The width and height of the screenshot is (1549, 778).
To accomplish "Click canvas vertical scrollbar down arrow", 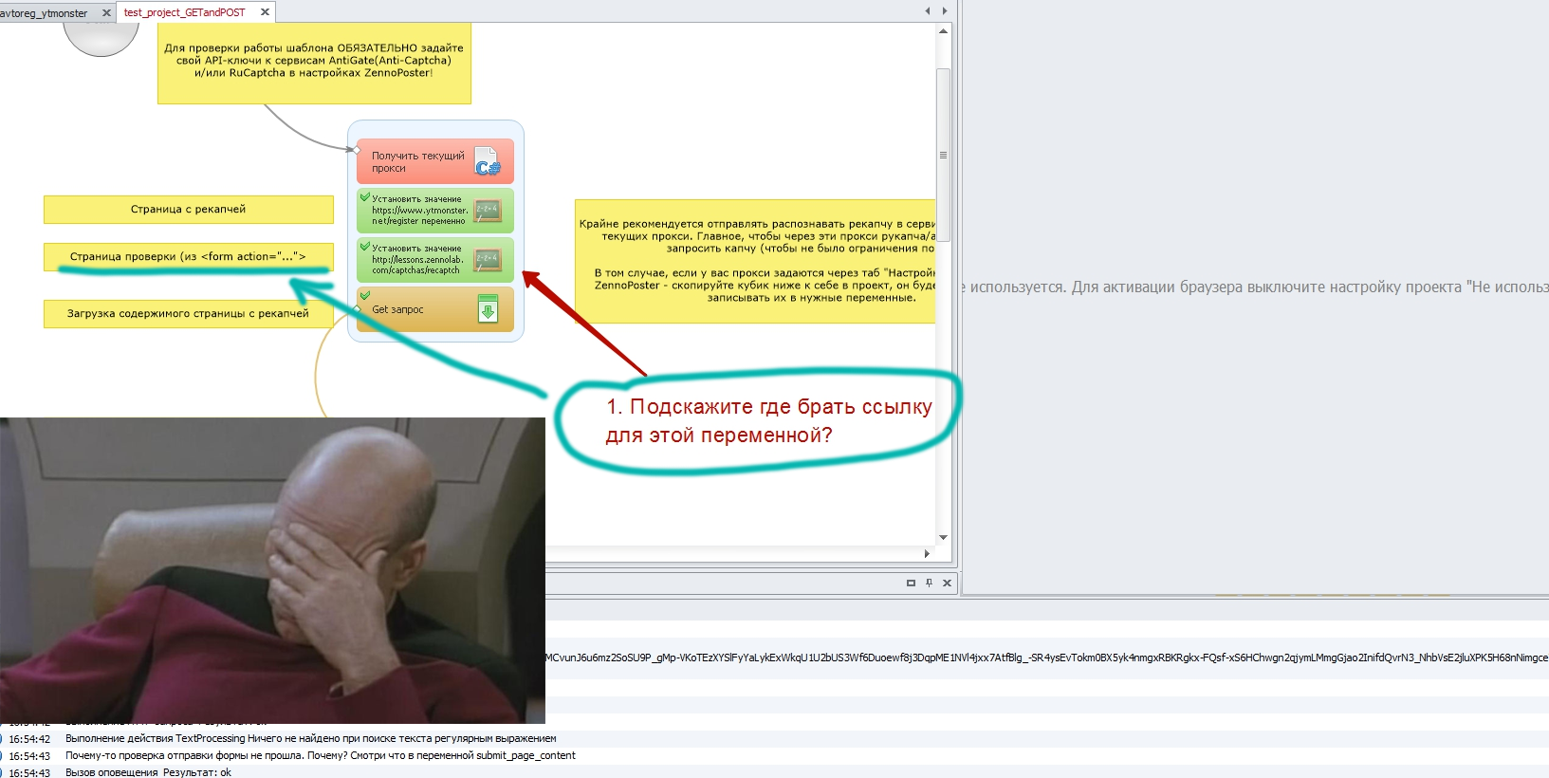I will [943, 537].
